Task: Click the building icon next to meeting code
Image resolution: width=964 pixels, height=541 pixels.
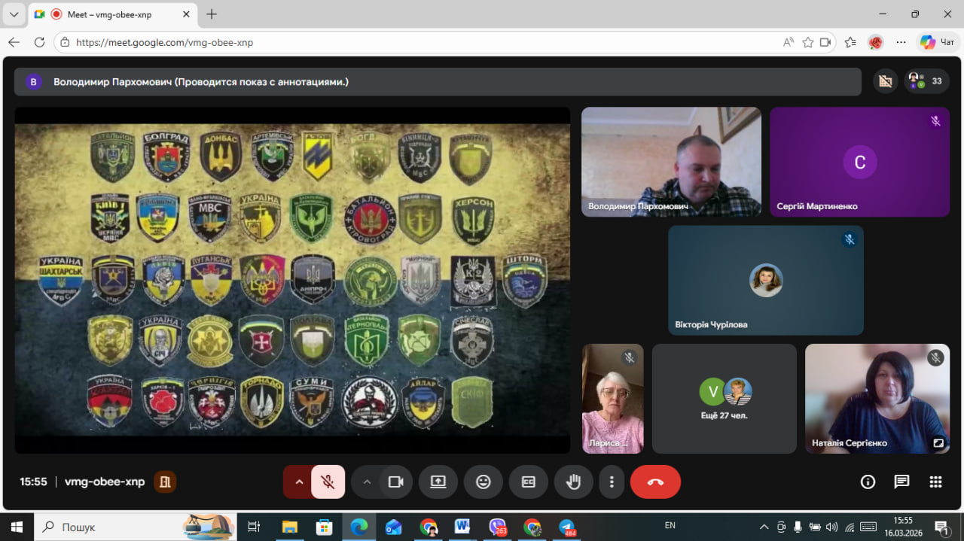Action: point(165,482)
